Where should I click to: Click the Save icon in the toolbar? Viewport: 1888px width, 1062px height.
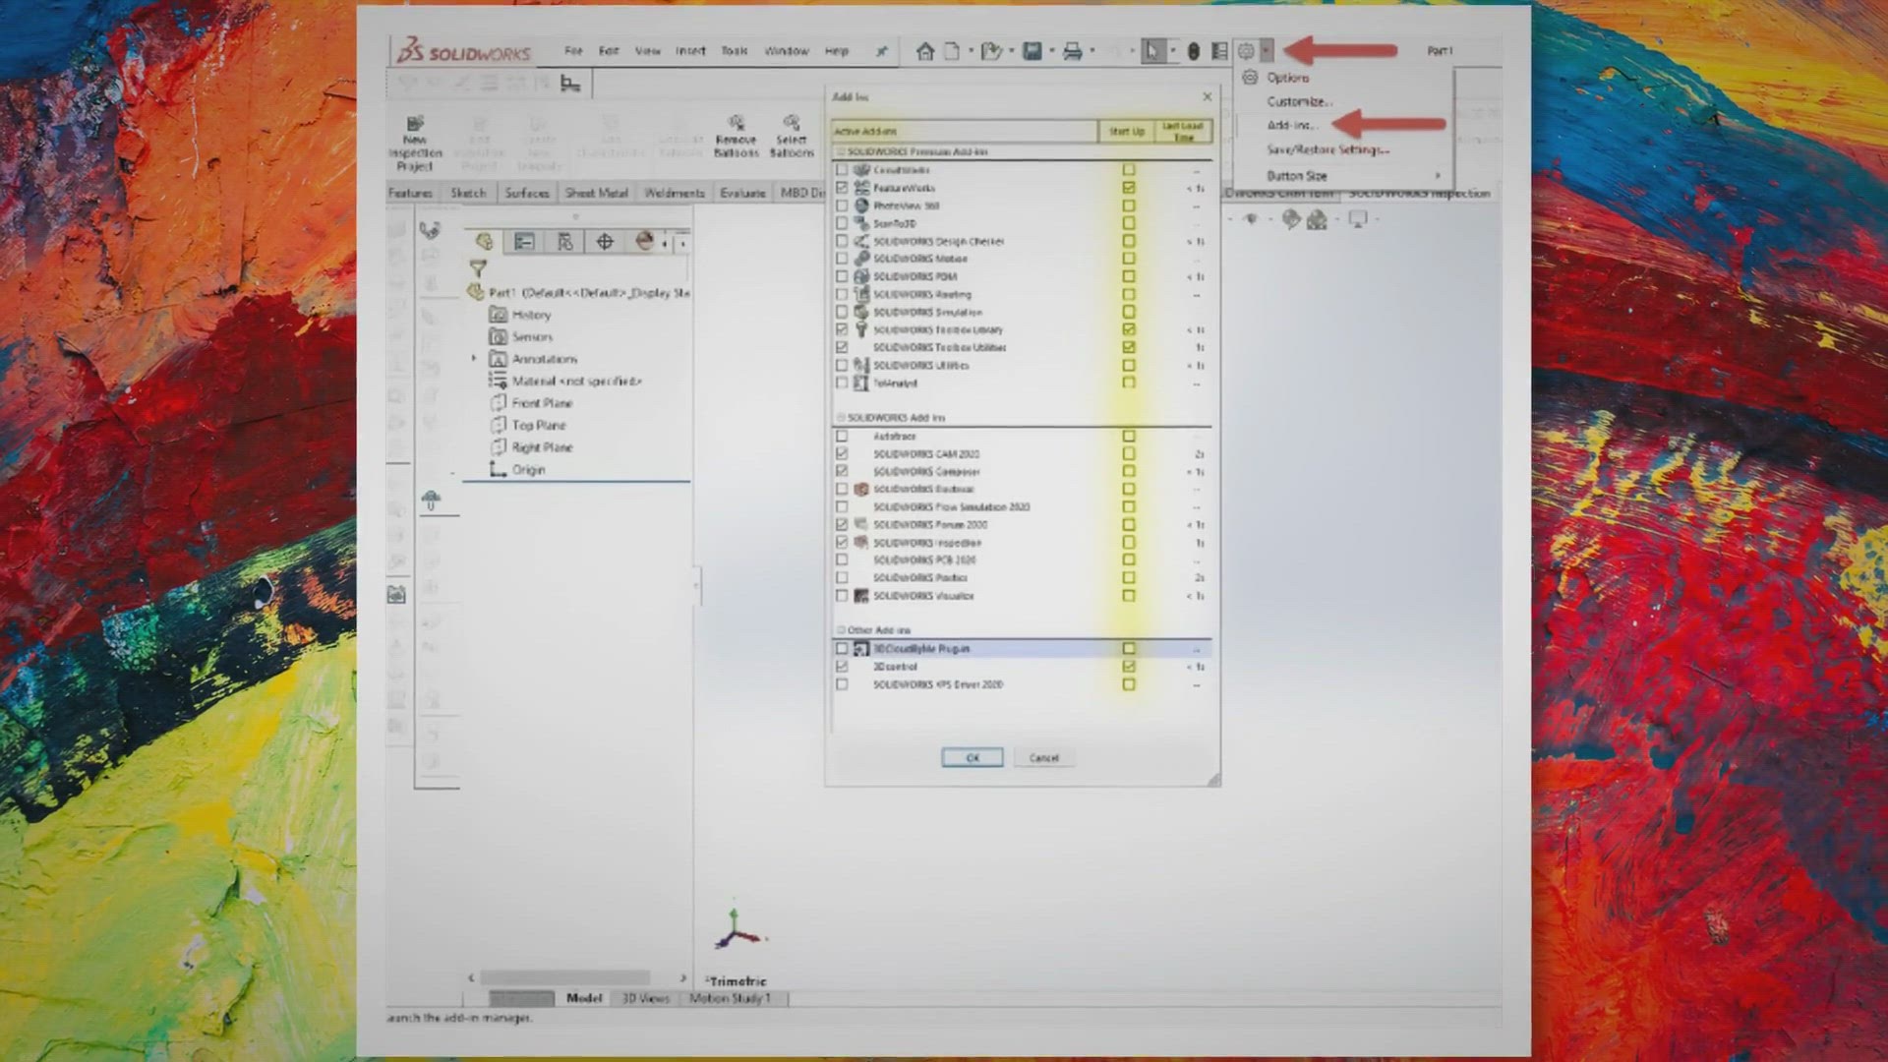pyautogui.click(x=1032, y=51)
